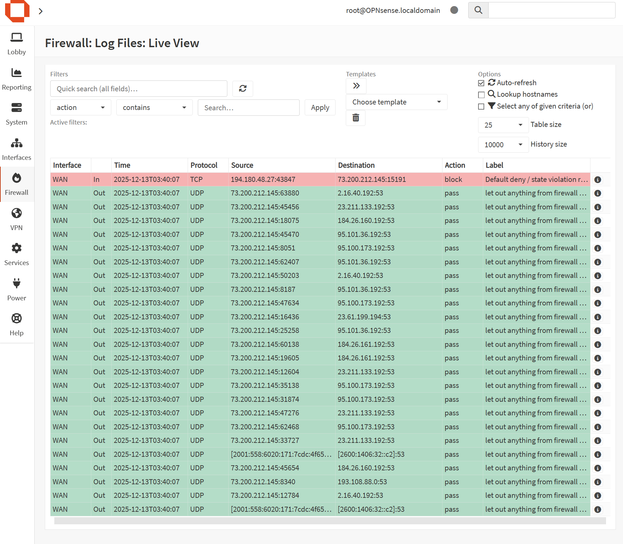The image size is (623, 544).
Task: Open the Interfaces sidebar menu
Action: tap(17, 149)
